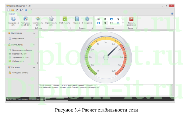Screen dimensions: 183x115
Task: Apply the black-outlined Office skin in gallery
Action: pos(118,19)
